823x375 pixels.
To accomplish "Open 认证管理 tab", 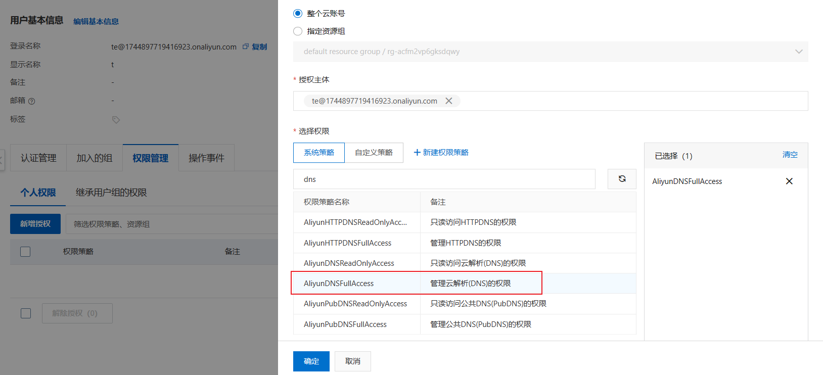I will pos(38,158).
